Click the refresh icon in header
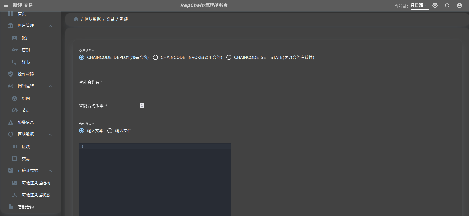Image resolution: width=469 pixels, height=216 pixels. (x=447, y=5)
